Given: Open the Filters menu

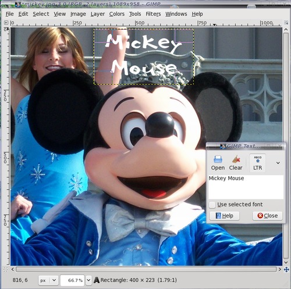Looking at the screenshot, I should [x=153, y=14].
